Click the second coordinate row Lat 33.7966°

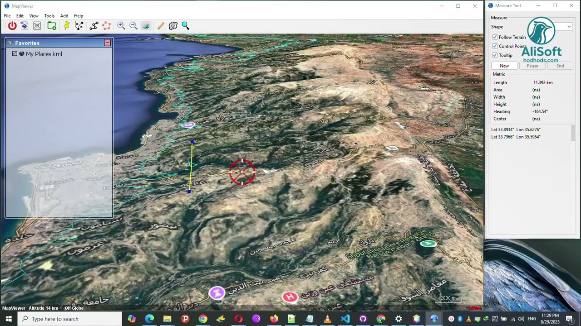(x=516, y=137)
